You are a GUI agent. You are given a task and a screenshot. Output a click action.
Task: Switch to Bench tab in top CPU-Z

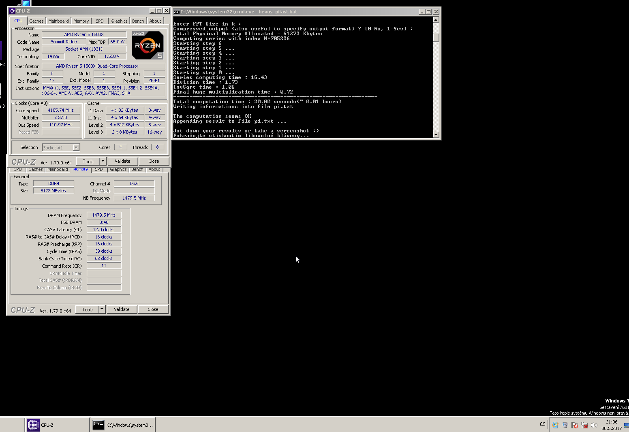138,21
